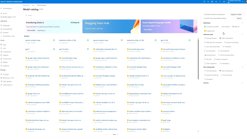Open the prosusai-finbert model
The height and width of the screenshot is (139, 247).
pos(169,111)
